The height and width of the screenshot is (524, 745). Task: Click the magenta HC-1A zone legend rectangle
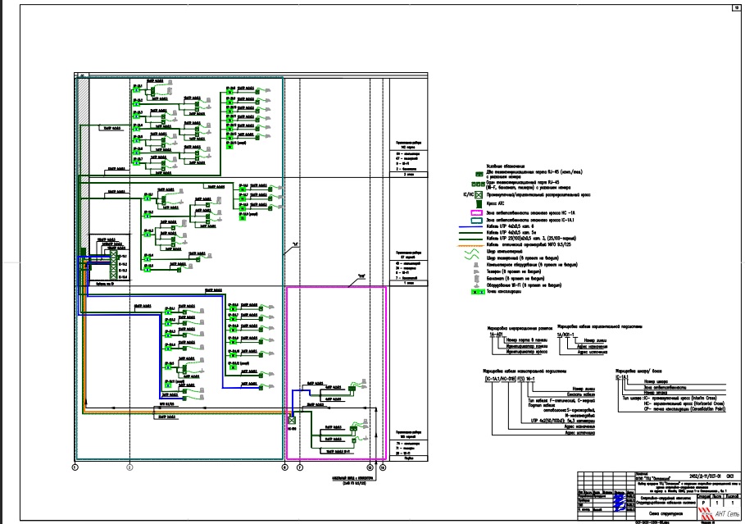click(476, 213)
